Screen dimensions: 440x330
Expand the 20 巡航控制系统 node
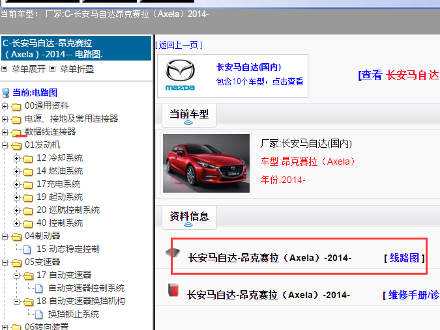(16, 210)
